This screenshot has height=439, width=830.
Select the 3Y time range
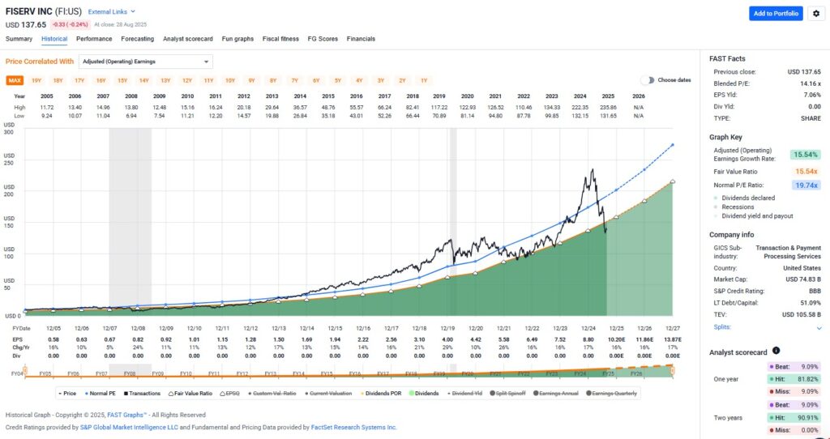(381, 80)
